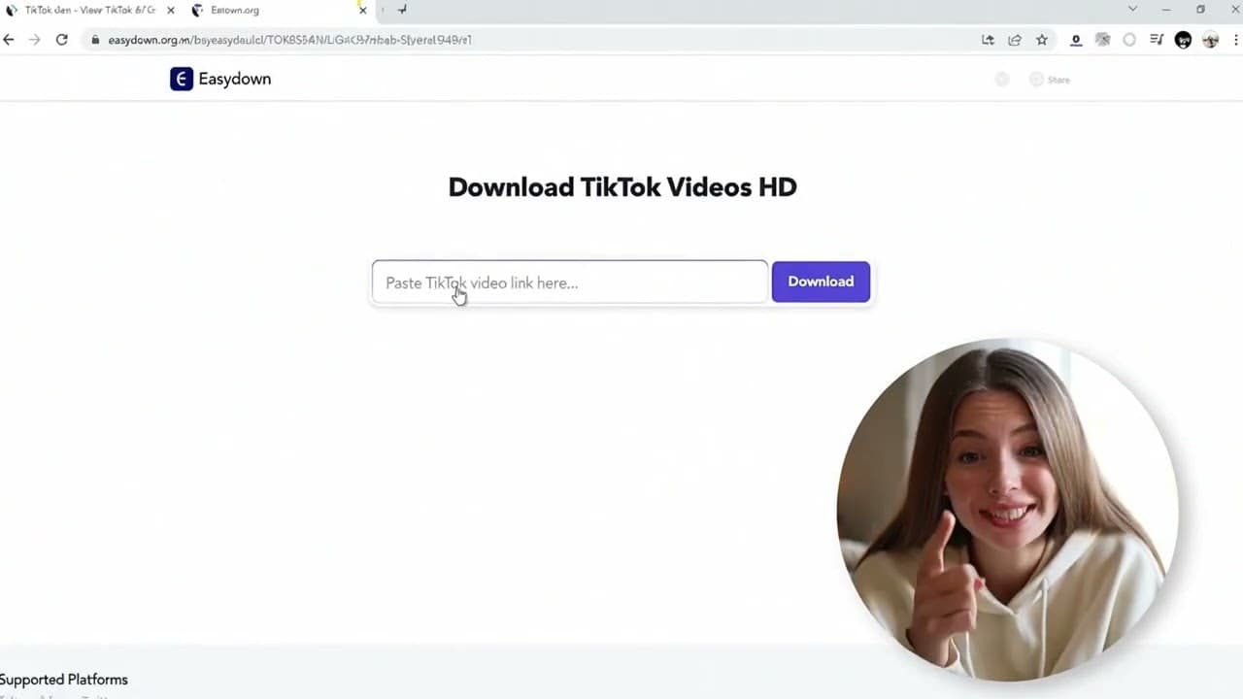Click the browser profile avatar
This screenshot has width=1243, height=699.
1210,40
